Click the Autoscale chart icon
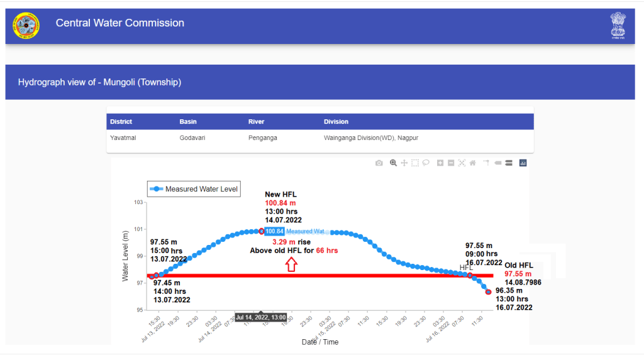The height and width of the screenshot is (358, 644). pos(462,163)
